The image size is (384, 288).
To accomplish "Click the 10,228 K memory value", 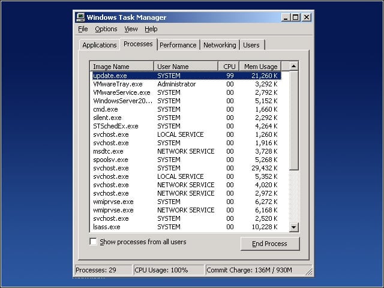I will click(x=265, y=227).
